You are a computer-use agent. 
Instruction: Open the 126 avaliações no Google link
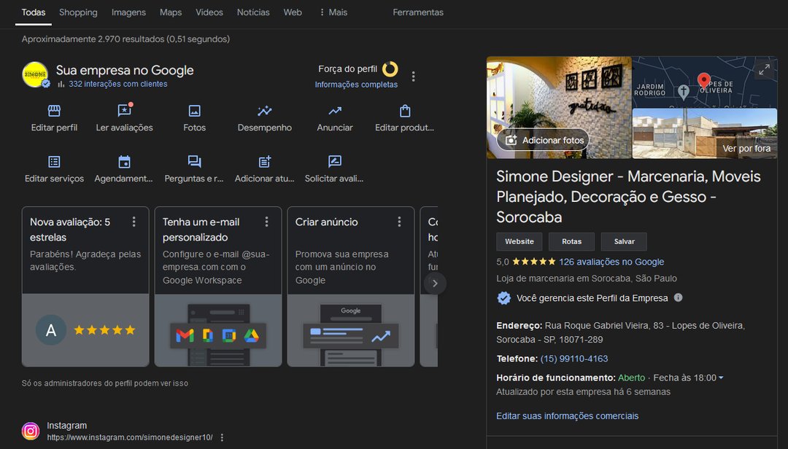611,262
